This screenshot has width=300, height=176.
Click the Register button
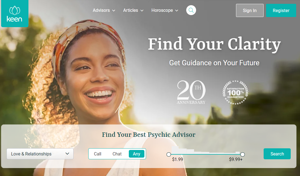pyautogui.click(x=281, y=10)
